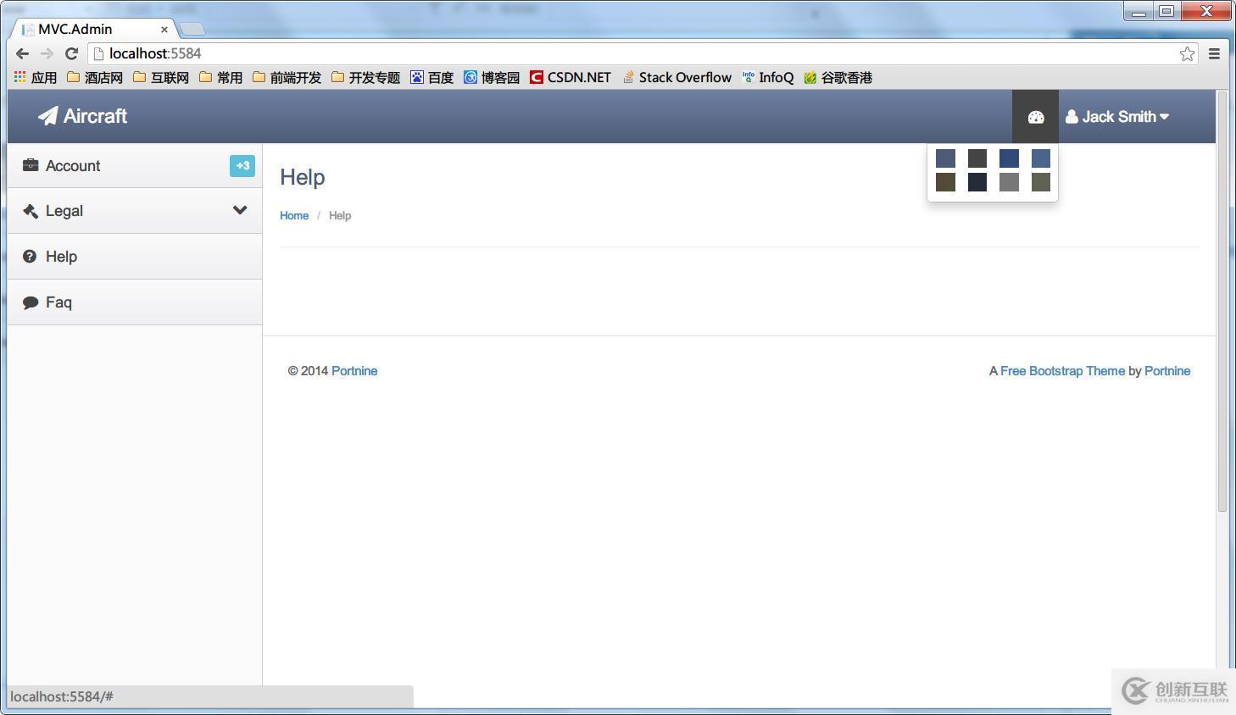Click the +3 badge on Account
This screenshot has width=1236, height=715.
tap(242, 165)
